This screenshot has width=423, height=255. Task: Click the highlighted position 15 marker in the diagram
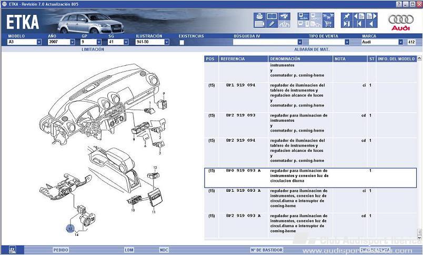(x=69, y=228)
